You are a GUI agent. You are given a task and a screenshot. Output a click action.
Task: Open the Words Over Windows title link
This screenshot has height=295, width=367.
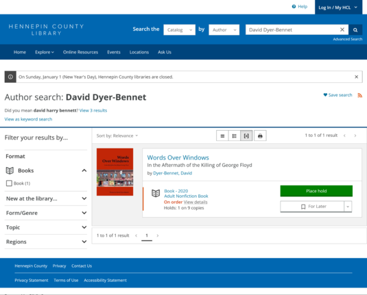(x=178, y=157)
